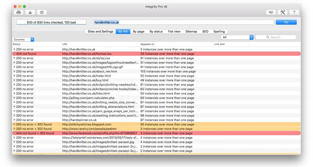This screenshot has width=313, height=167.
Task: Click the printer icon in toolbar
Action: [19, 13]
